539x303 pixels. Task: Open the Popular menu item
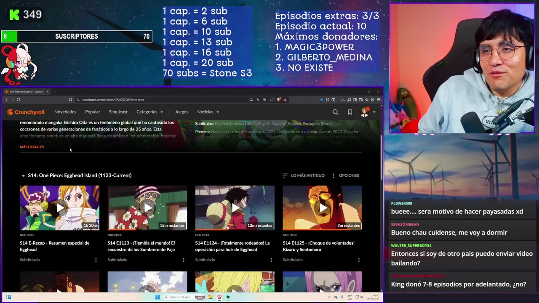coord(93,112)
